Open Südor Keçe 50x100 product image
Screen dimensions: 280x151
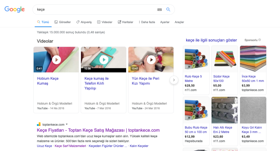coord(225,59)
